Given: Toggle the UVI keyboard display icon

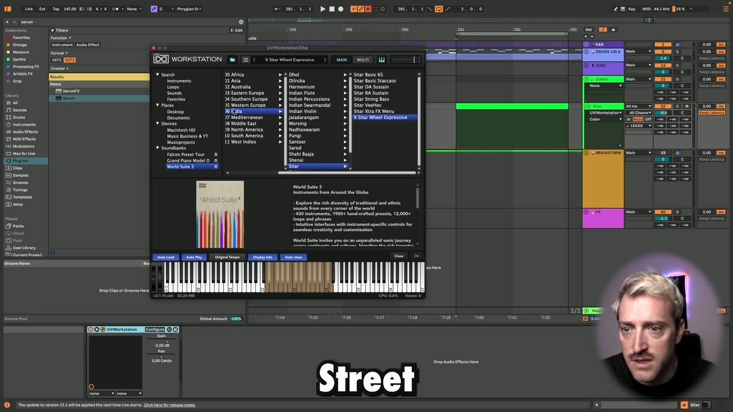Looking at the screenshot, I should coord(381,60).
